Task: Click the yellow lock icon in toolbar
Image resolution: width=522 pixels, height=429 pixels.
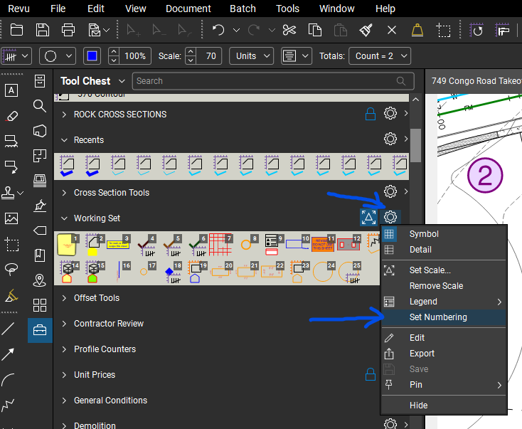Action: [417, 30]
